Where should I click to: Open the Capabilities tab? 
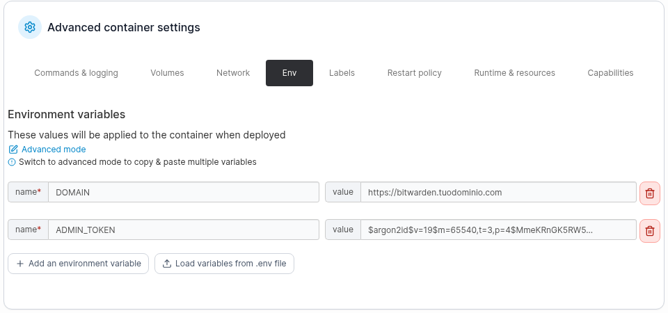pos(610,73)
